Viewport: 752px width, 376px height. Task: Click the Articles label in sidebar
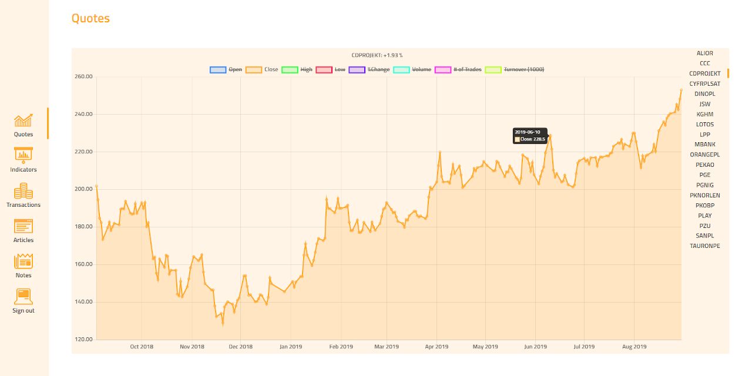pos(23,240)
